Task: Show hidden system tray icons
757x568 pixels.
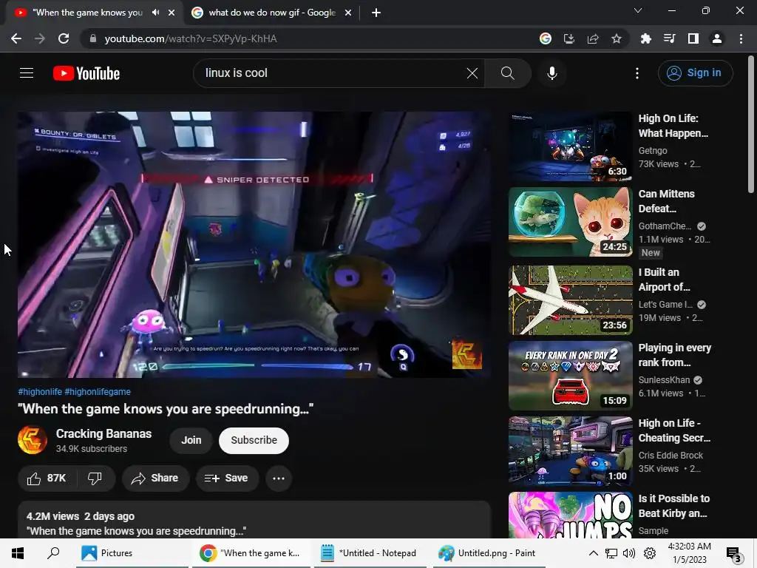Action: [594, 553]
